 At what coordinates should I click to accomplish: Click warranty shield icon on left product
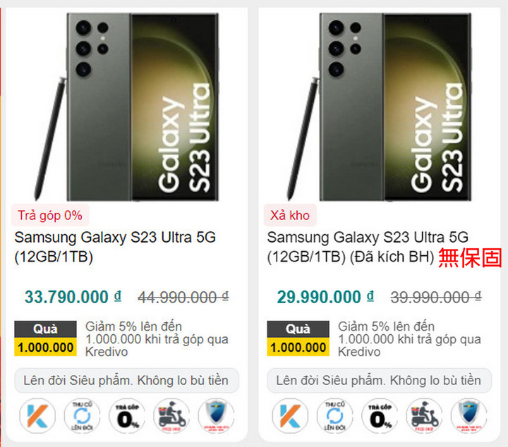tap(216, 416)
